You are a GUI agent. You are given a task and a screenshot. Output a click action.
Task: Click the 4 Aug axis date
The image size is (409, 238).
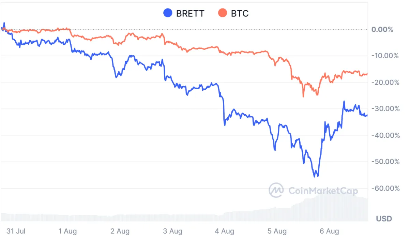coord(225,231)
